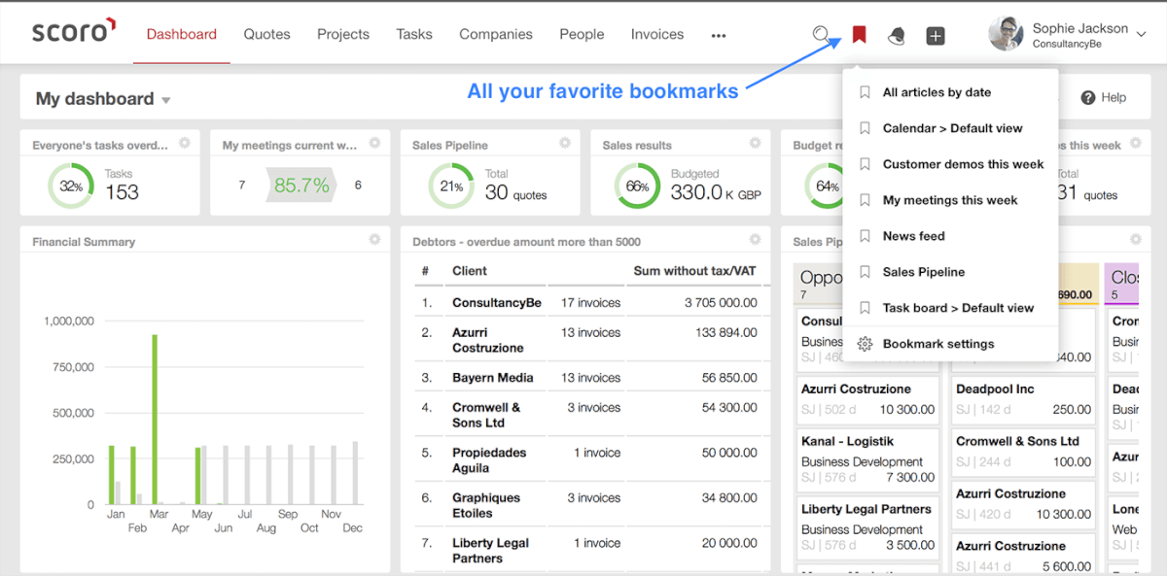Select My meetings this week bookmark
The width and height of the screenshot is (1167, 576).
point(950,200)
